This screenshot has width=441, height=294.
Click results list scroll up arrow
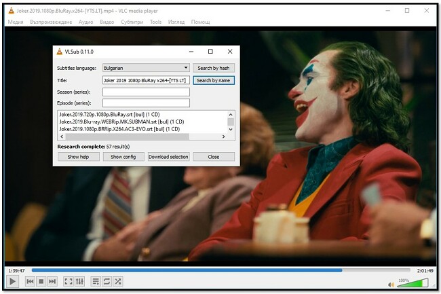pos(231,115)
